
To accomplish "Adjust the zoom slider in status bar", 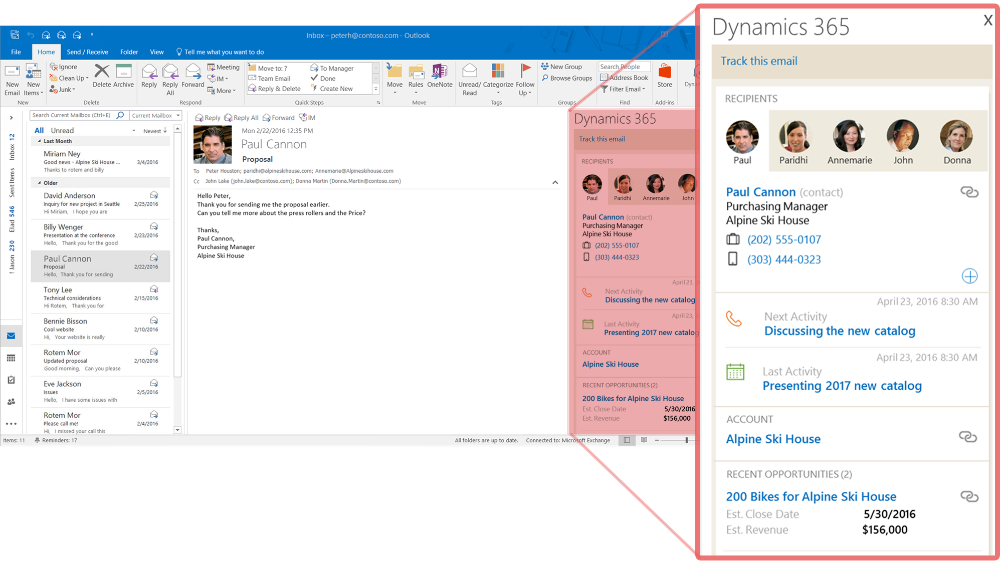I will click(686, 440).
